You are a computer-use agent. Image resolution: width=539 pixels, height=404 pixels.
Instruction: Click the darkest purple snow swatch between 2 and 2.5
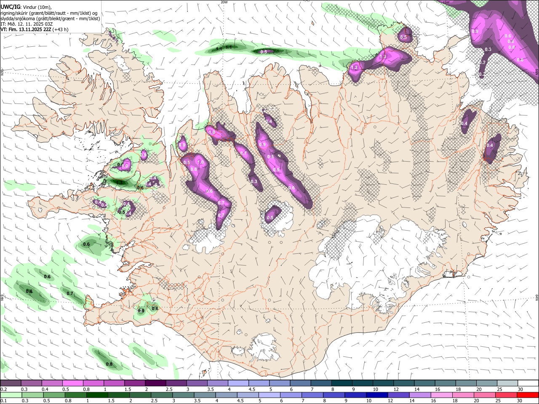click(x=155, y=383)
